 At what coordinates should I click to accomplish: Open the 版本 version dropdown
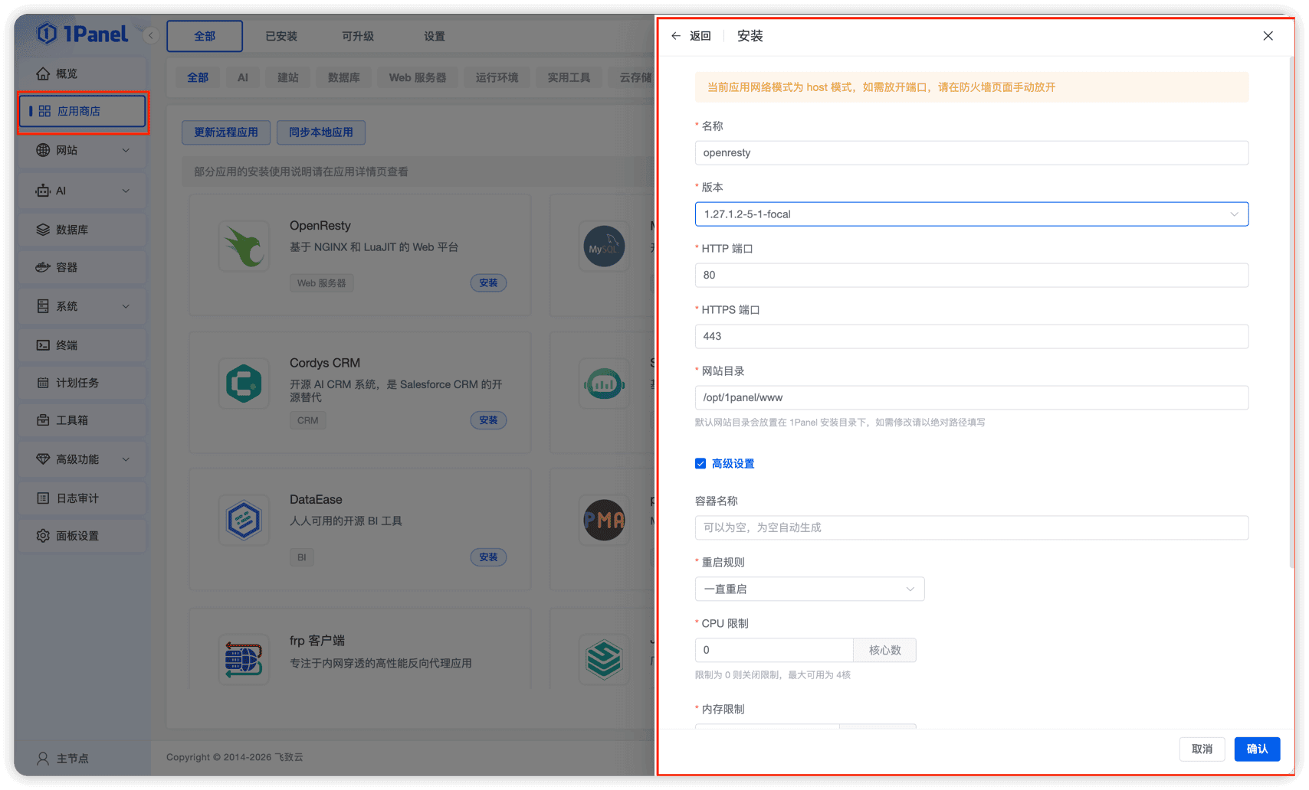coord(971,214)
